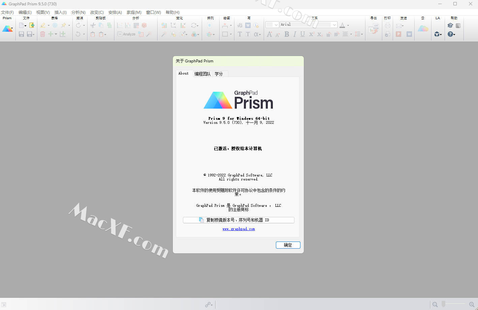Viewport: 478px width, 310px height.
Task: Click the Print icon under 打印
Action: tap(388, 25)
